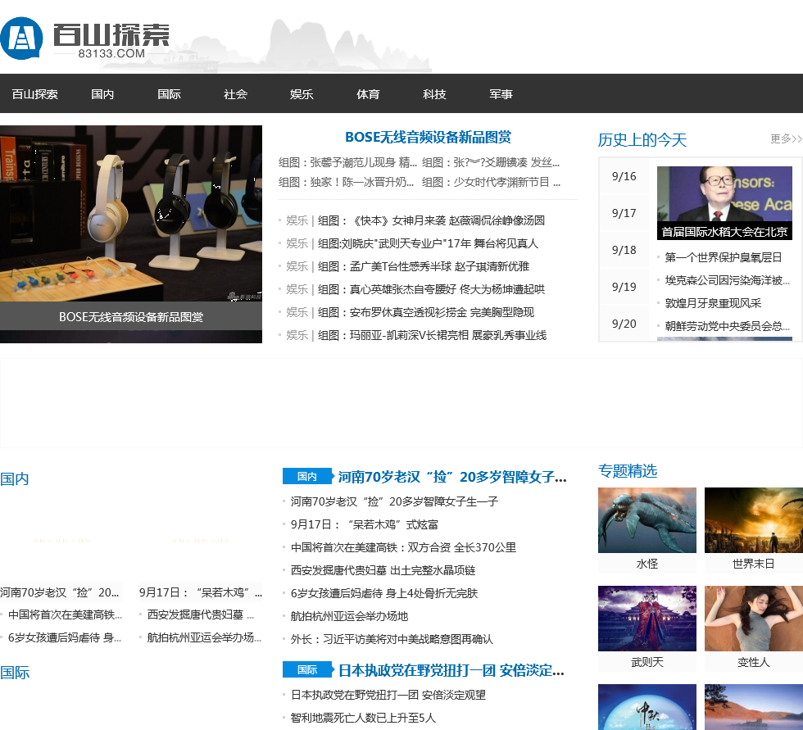
Task: Open 科技 section in nav bar
Action: [x=434, y=94]
